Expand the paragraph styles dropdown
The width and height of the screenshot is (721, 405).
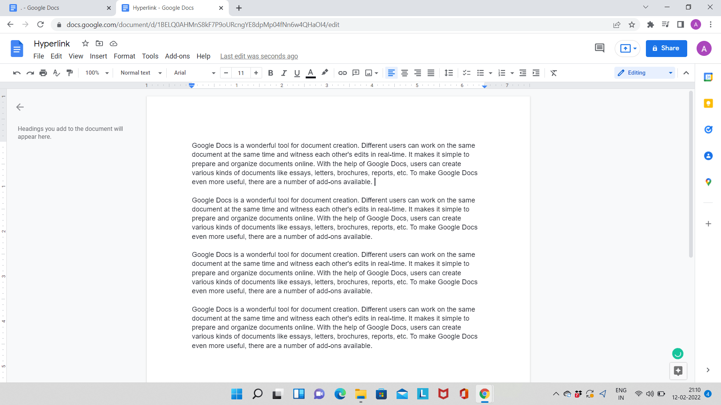coord(141,73)
